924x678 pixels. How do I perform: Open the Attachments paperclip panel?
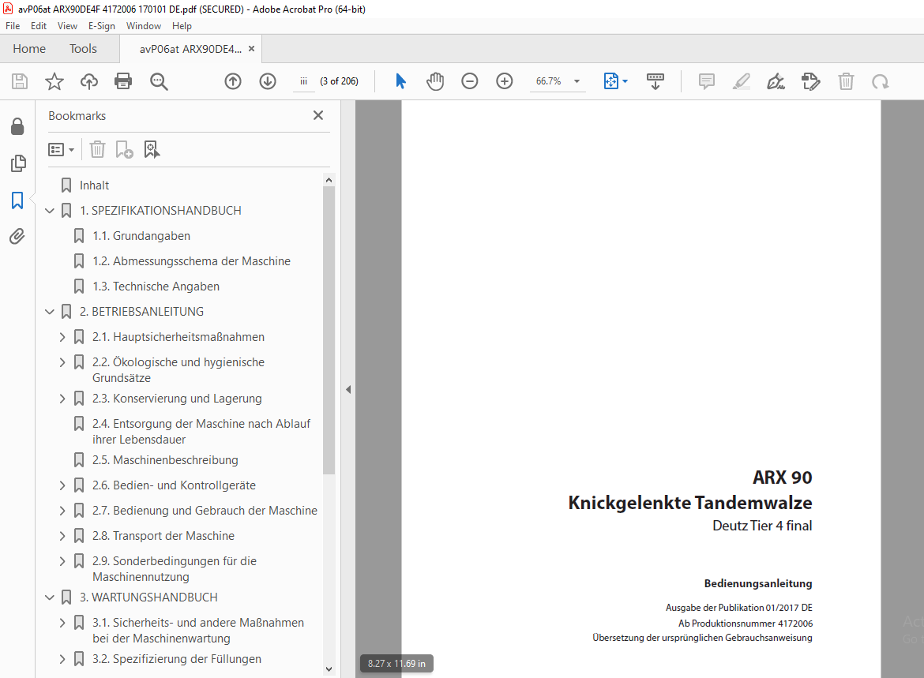tap(17, 237)
